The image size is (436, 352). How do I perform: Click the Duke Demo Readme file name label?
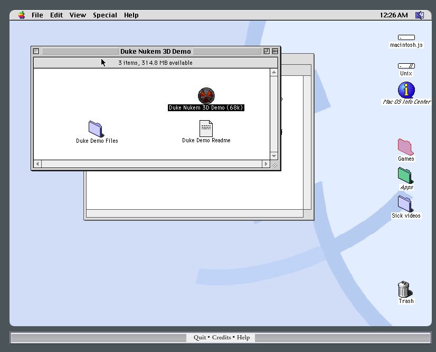[x=206, y=141]
